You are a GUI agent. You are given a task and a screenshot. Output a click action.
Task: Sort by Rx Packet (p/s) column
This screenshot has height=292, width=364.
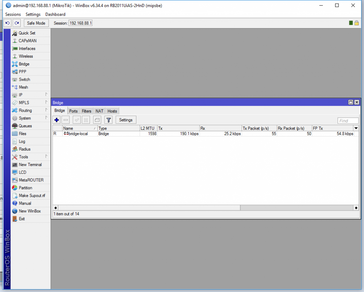pos(294,128)
